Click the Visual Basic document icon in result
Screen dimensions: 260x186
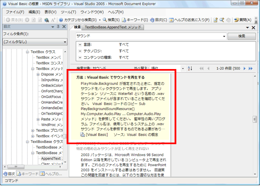click(x=82, y=134)
